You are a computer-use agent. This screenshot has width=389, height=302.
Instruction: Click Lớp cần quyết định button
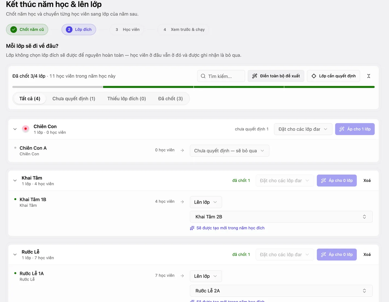333,76
